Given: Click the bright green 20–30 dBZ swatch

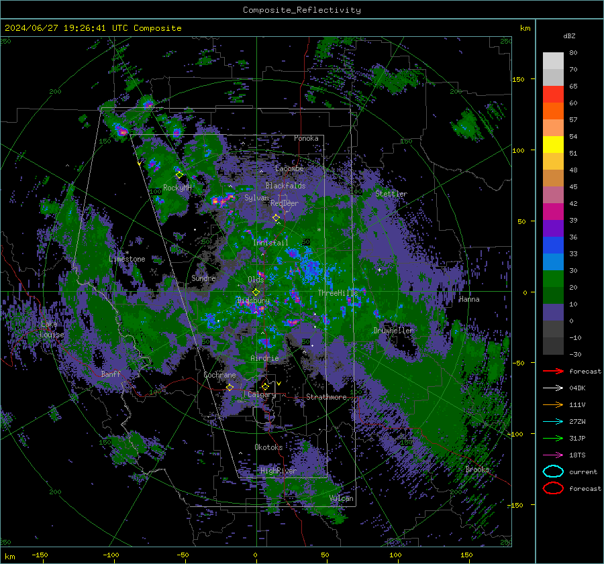Looking at the screenshot, I should [553, 279].
